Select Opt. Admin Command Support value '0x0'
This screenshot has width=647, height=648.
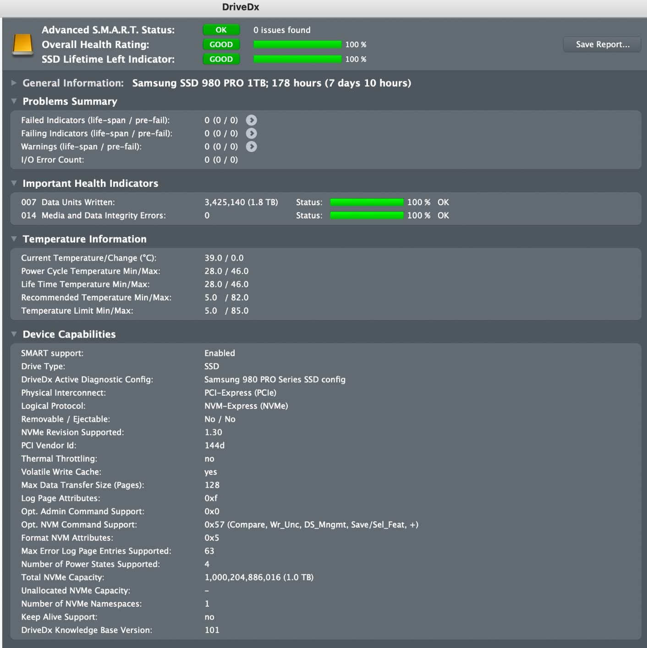pos(212,512)
